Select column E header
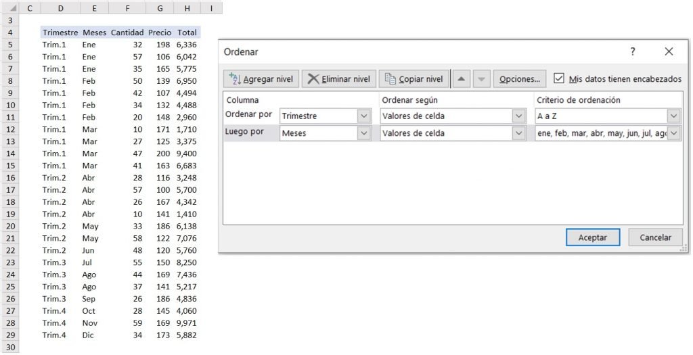693x355 pixels. click(x=95, y=8)
